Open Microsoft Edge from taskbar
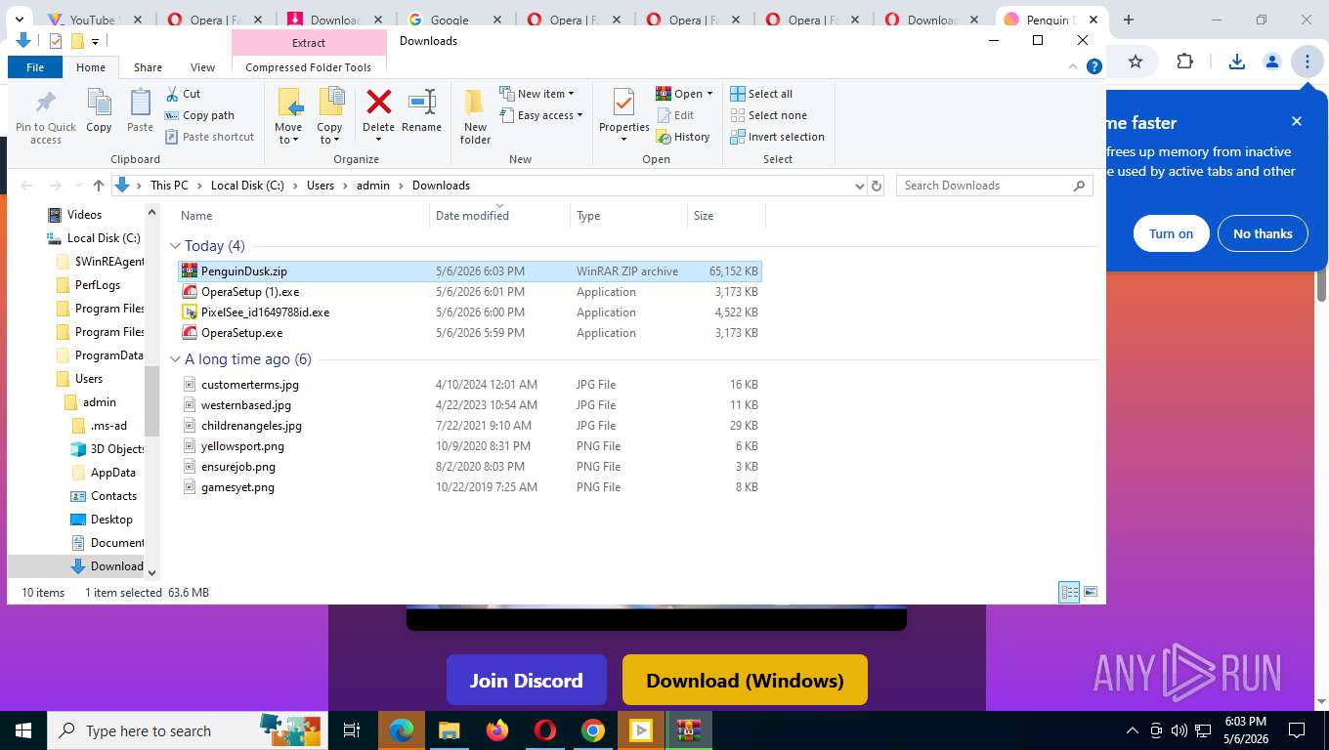 point(402,730)
